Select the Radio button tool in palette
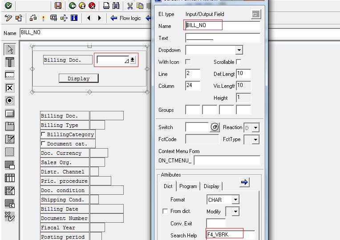 9,101
